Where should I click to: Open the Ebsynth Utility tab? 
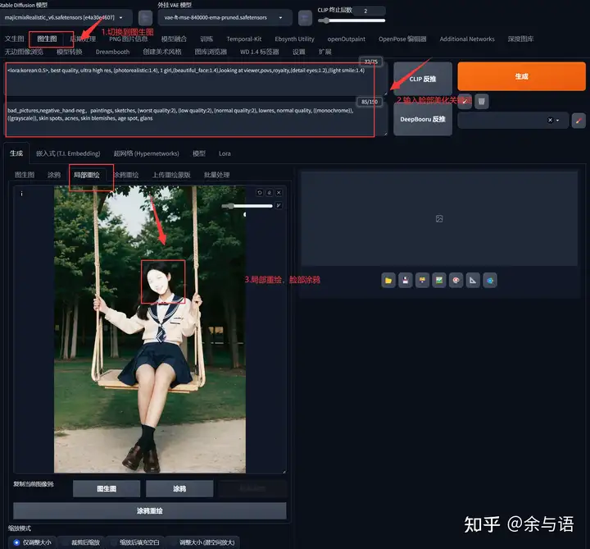(294, 39)
